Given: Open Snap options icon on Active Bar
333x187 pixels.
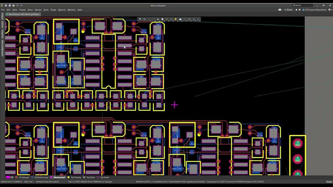Looking at the screenshot, I should click(x=144, y=19).
